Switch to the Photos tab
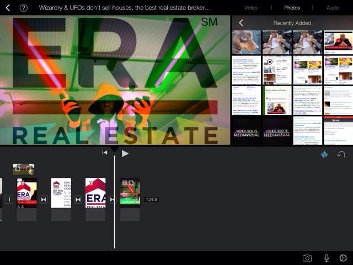The width and height of the screenshot is (353, 265). tap(292, 8)
